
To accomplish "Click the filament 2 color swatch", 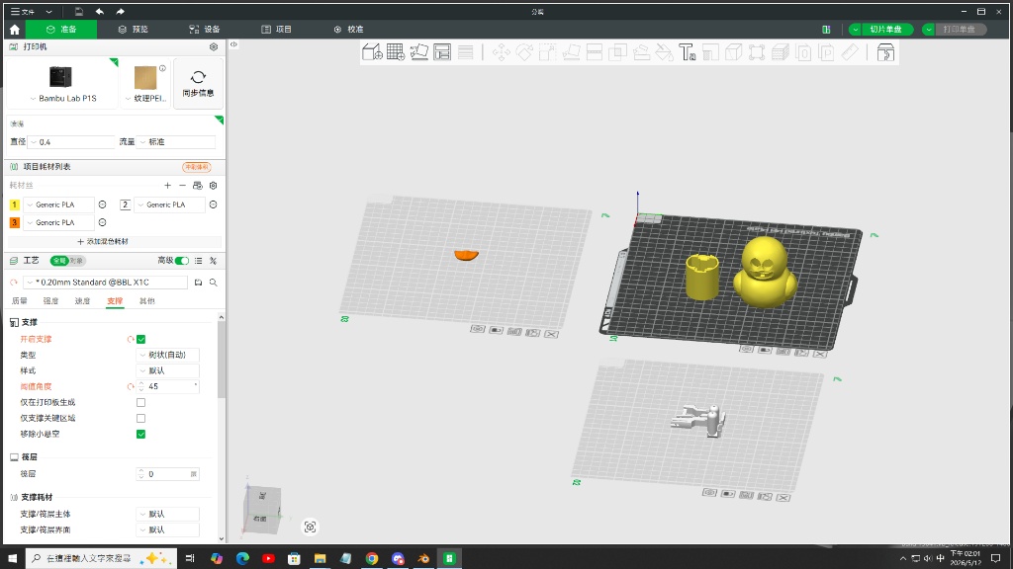I will [125, 204].
